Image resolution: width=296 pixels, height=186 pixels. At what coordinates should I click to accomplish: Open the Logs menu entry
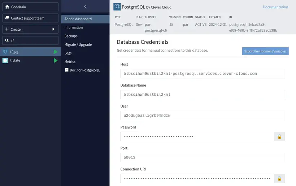click(68, 53)
